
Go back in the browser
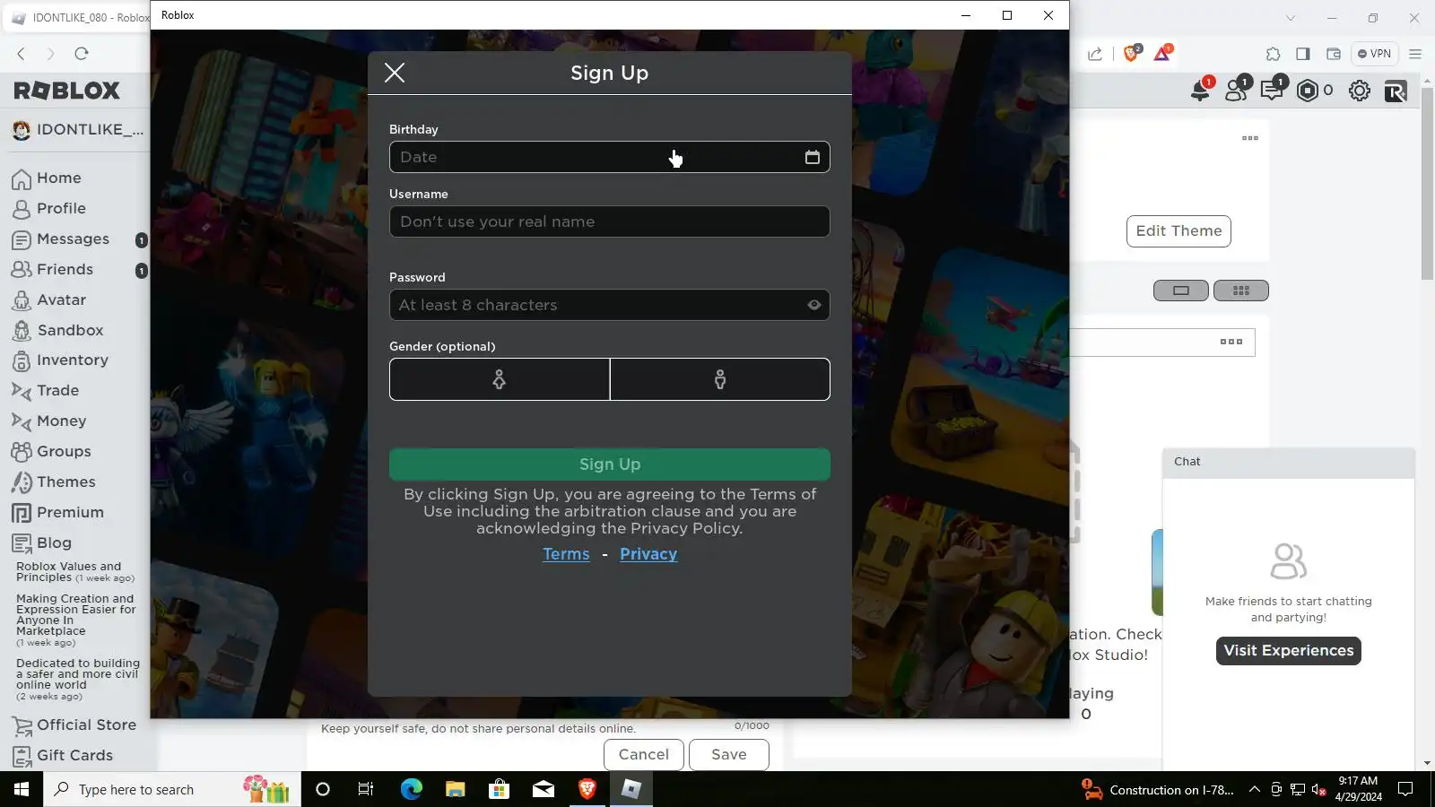22,54
